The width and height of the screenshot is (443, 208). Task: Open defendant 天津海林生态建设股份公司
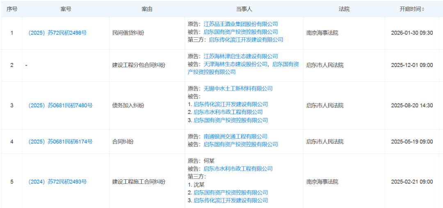click(235, 64)
